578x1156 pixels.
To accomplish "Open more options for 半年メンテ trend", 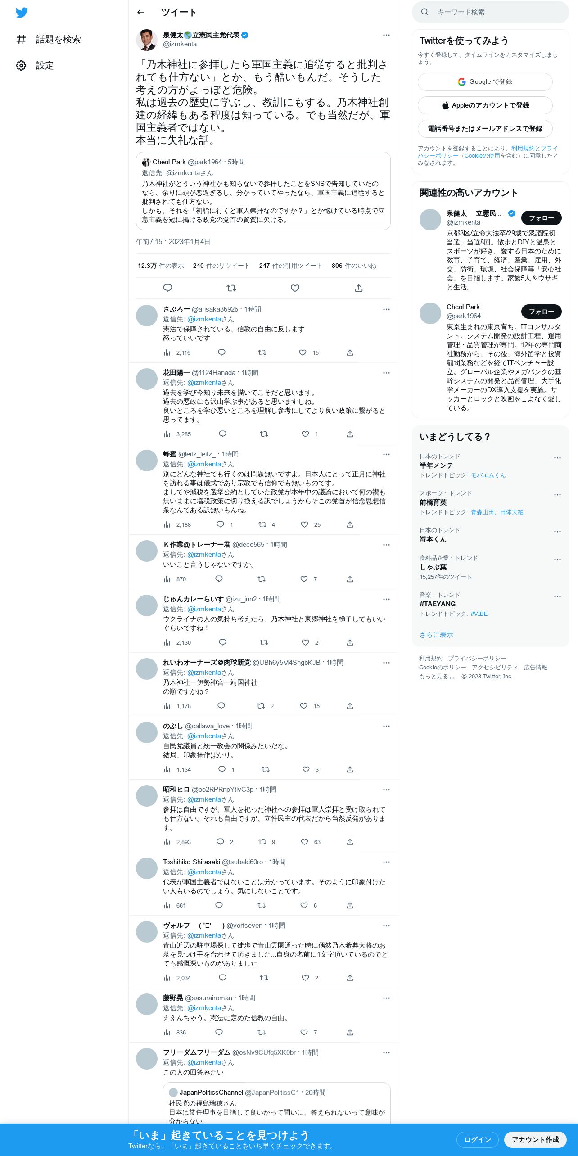I will [557, 458].
